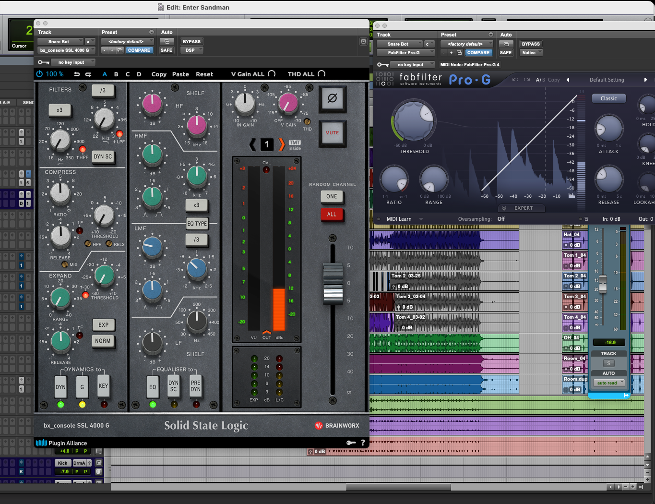Click the FabFilter logo icon
Screen dimensions: 655x504
[385, 79]
